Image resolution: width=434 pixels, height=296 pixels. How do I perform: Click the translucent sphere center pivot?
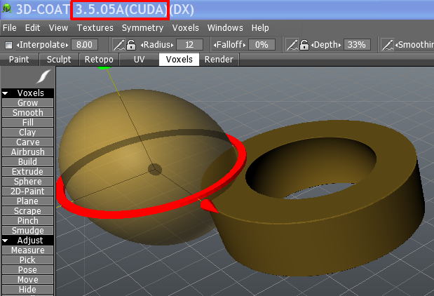[155, 169]
